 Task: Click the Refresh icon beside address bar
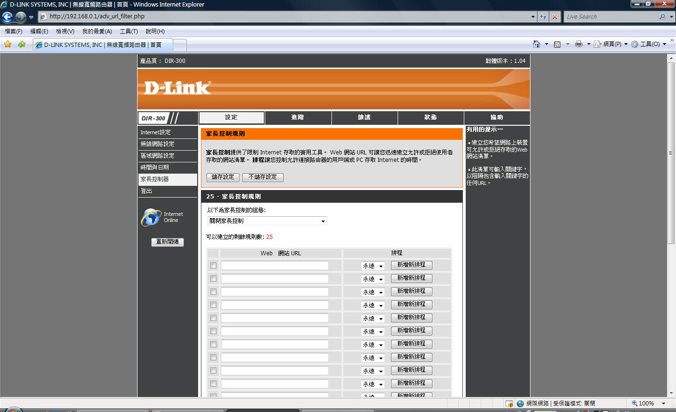543,17
